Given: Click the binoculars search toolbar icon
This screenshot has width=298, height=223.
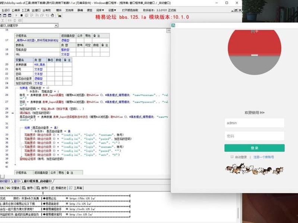Looking at the screenshot, I should (x=60, y=16).
